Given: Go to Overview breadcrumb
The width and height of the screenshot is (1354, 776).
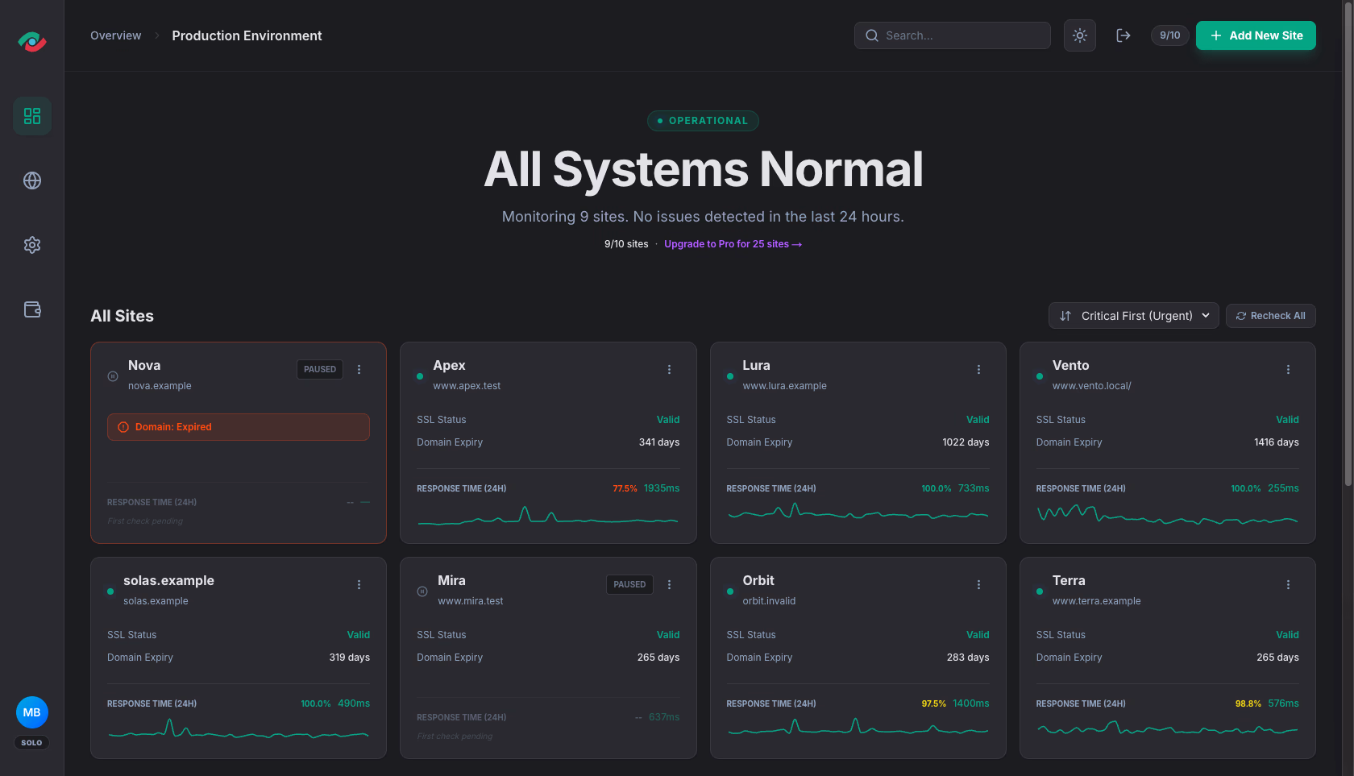Looking at the screenshot, I should 115,35.
